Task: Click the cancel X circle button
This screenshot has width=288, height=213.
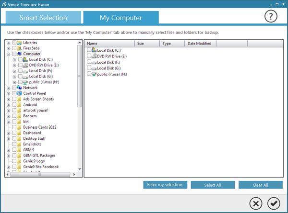Action: click(x=256, y=203)
